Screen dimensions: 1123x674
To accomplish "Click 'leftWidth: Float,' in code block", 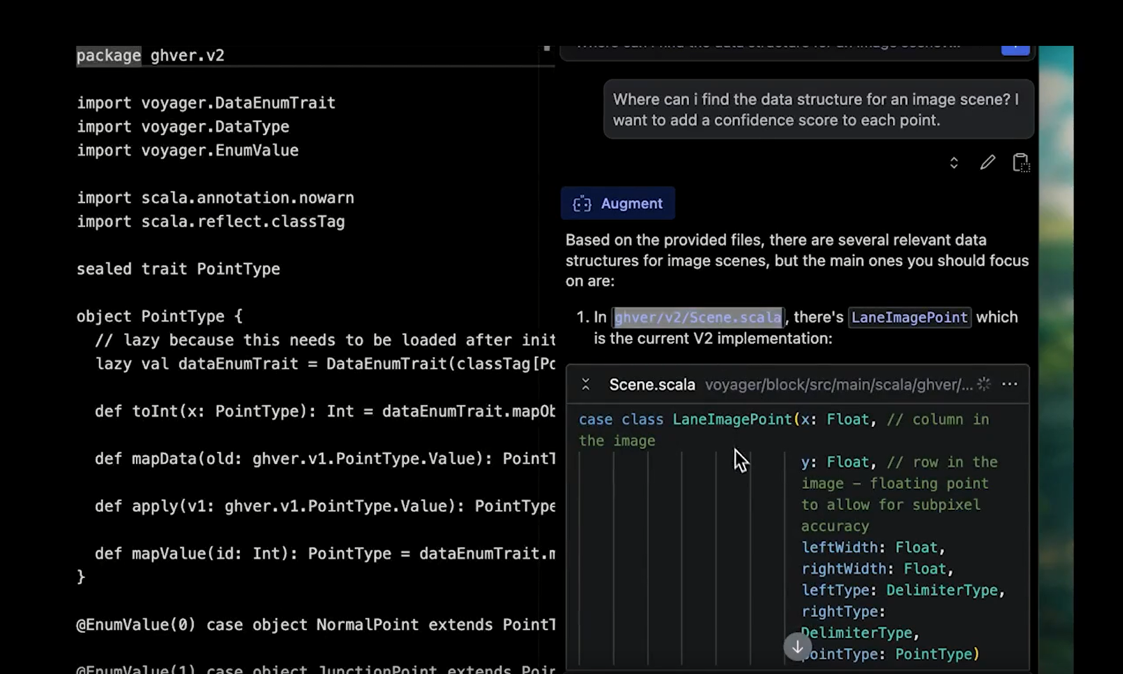I will pyautogui.click(x=873, y=548).
